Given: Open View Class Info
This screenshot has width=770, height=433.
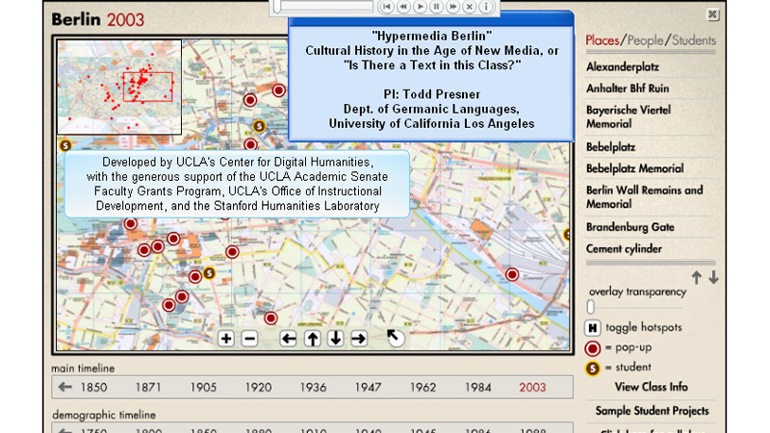Looking at the screenshot, I should click(x=651, y=387).
